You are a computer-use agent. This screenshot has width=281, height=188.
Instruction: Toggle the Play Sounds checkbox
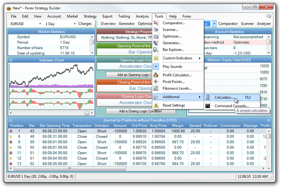tap(156, 66)
